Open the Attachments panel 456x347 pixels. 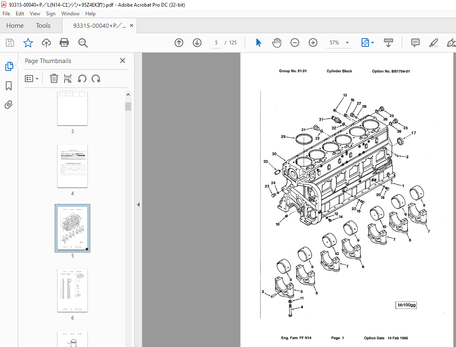[8, 104]
